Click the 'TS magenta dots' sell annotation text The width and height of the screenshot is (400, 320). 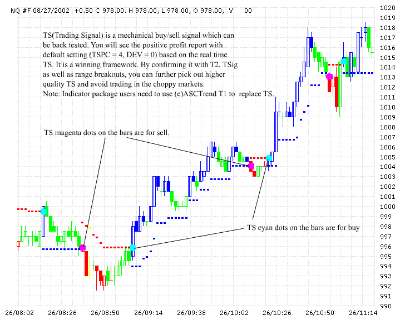106,133
